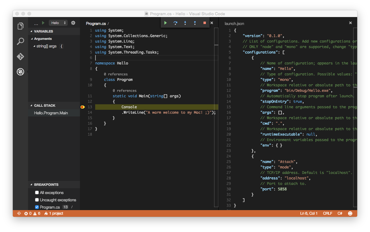Screen dimensions: 370x232
Task: Click 'namespace Hello' in Program.cs
Action: tap(112, 63)
